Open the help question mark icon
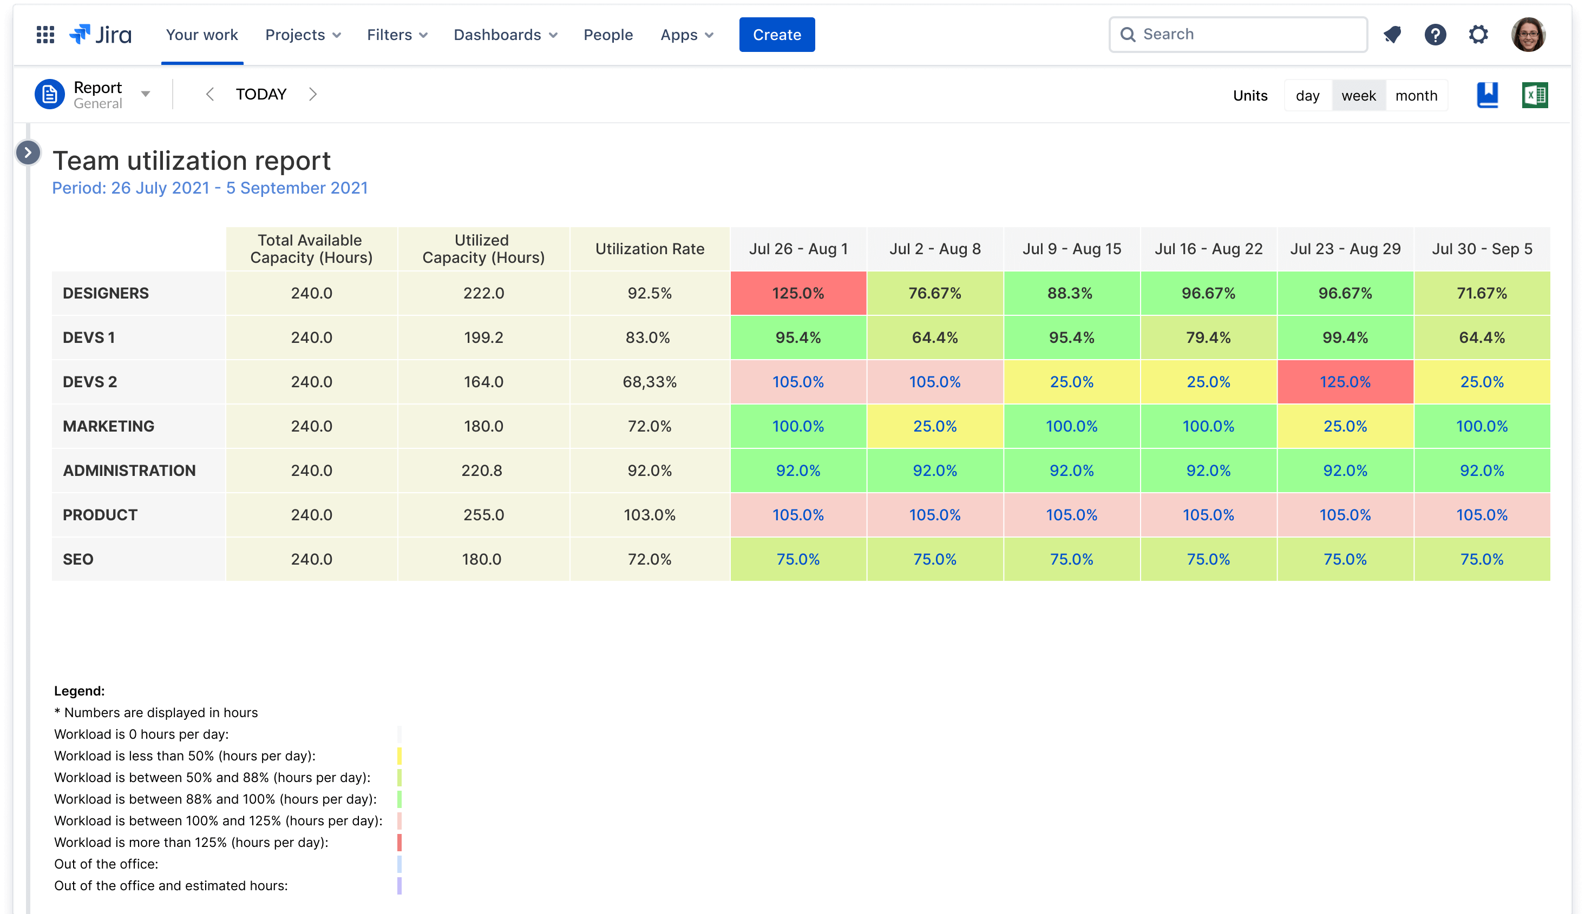 pos(1435,35)
